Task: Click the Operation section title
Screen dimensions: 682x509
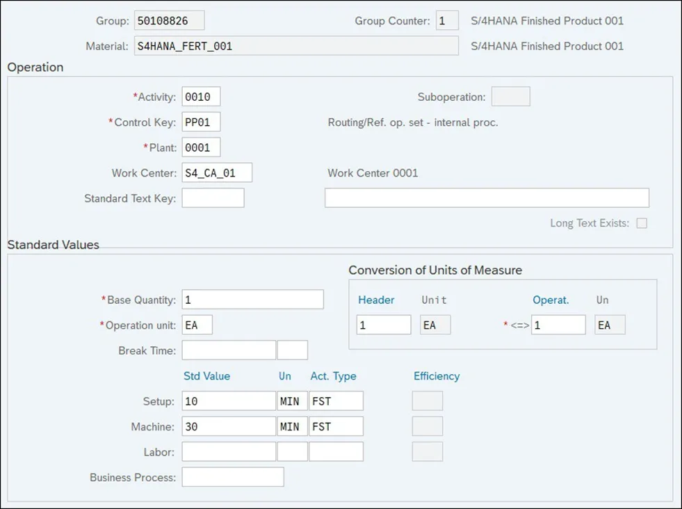Action: pyautogui.click(x=35, y=67)
